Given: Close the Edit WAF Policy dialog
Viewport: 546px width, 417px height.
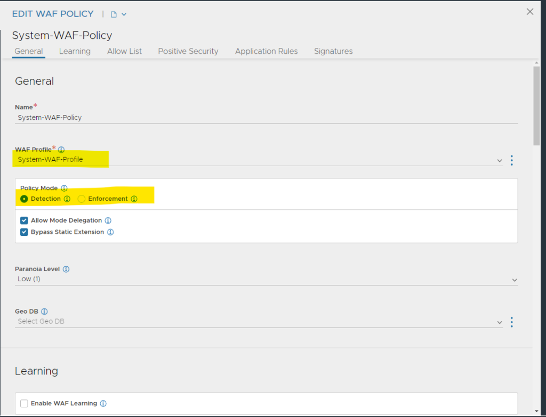Looking at the screenshot, I should 530,12.
